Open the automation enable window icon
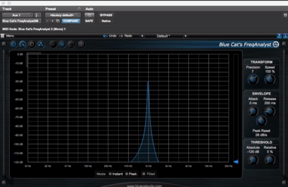 pyautogui.click(x=89, y=15)
